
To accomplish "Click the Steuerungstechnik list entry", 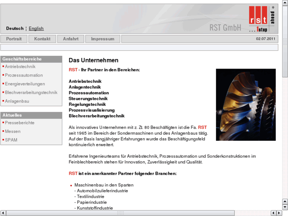I will pyautogui.click(x=88, y=99).
